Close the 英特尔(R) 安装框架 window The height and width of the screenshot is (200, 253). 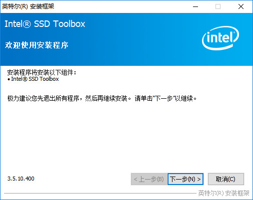click(241, 6)
